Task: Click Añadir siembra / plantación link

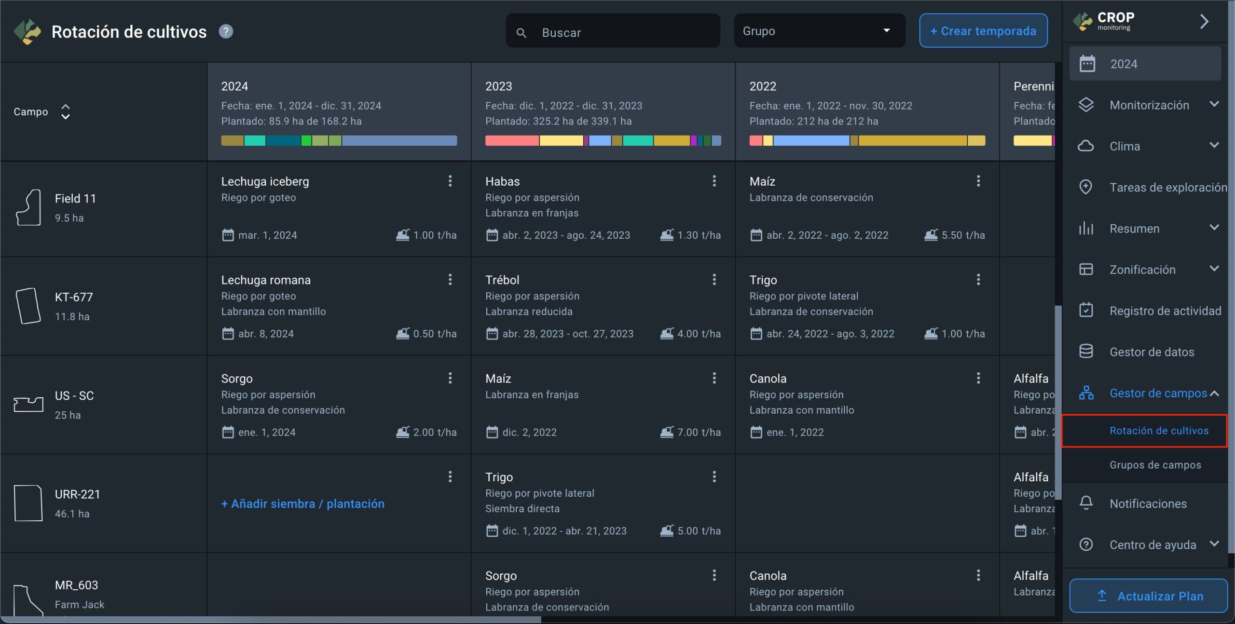Action: coord(302,503)
